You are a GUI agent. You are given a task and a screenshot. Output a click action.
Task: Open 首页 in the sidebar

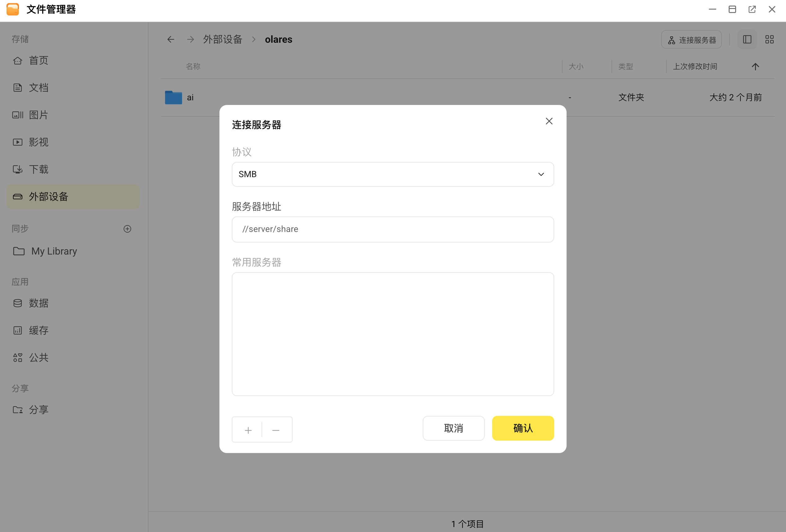point(73,60)
